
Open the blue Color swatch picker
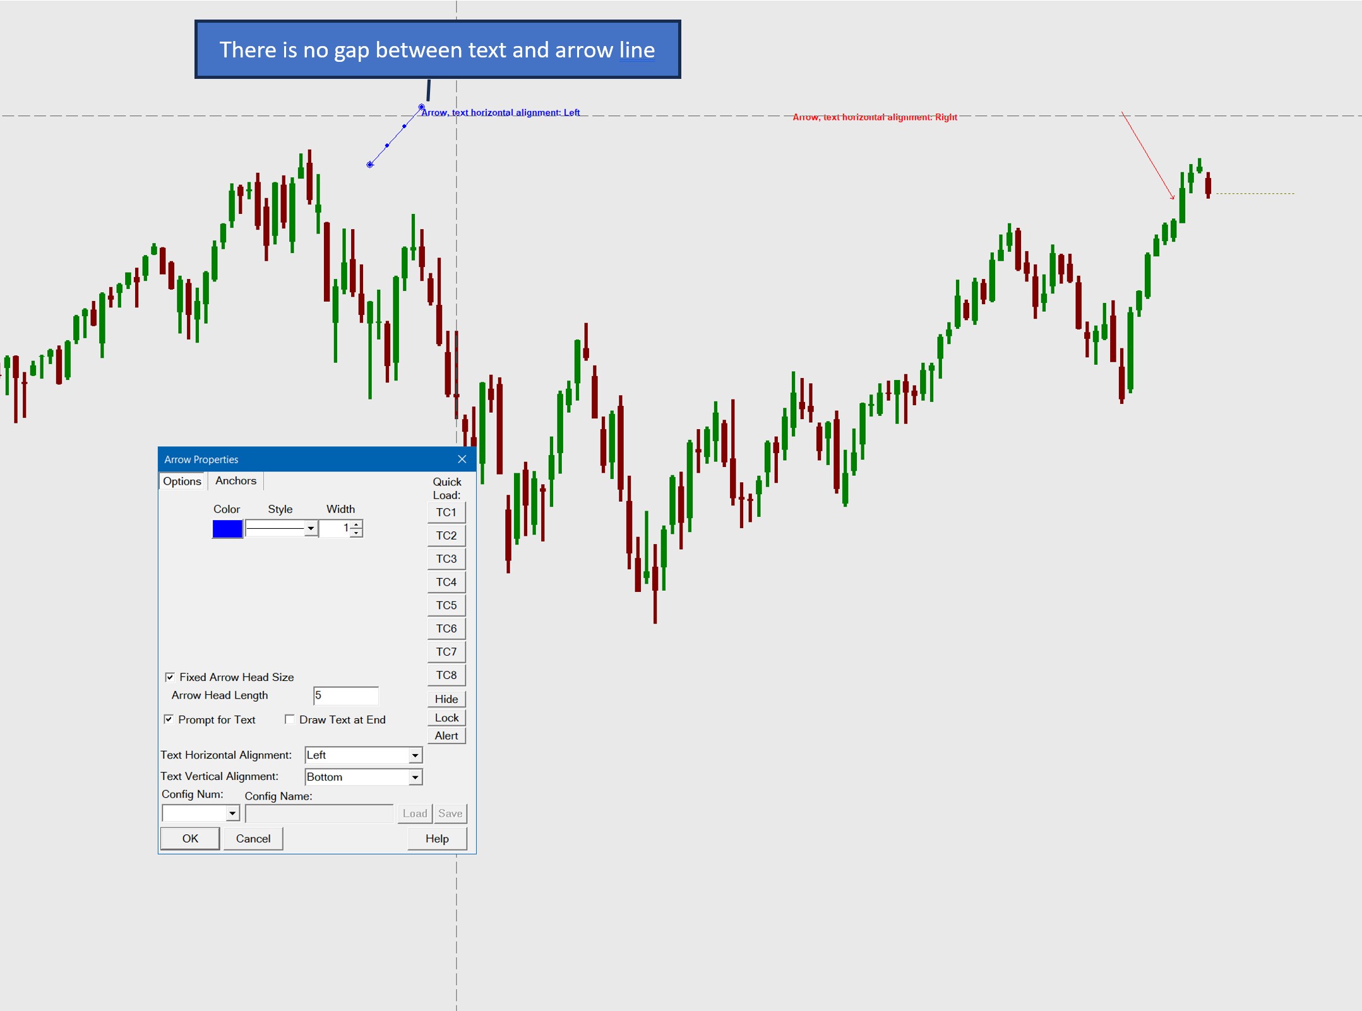pyautogui.click(x=227, y=529)
